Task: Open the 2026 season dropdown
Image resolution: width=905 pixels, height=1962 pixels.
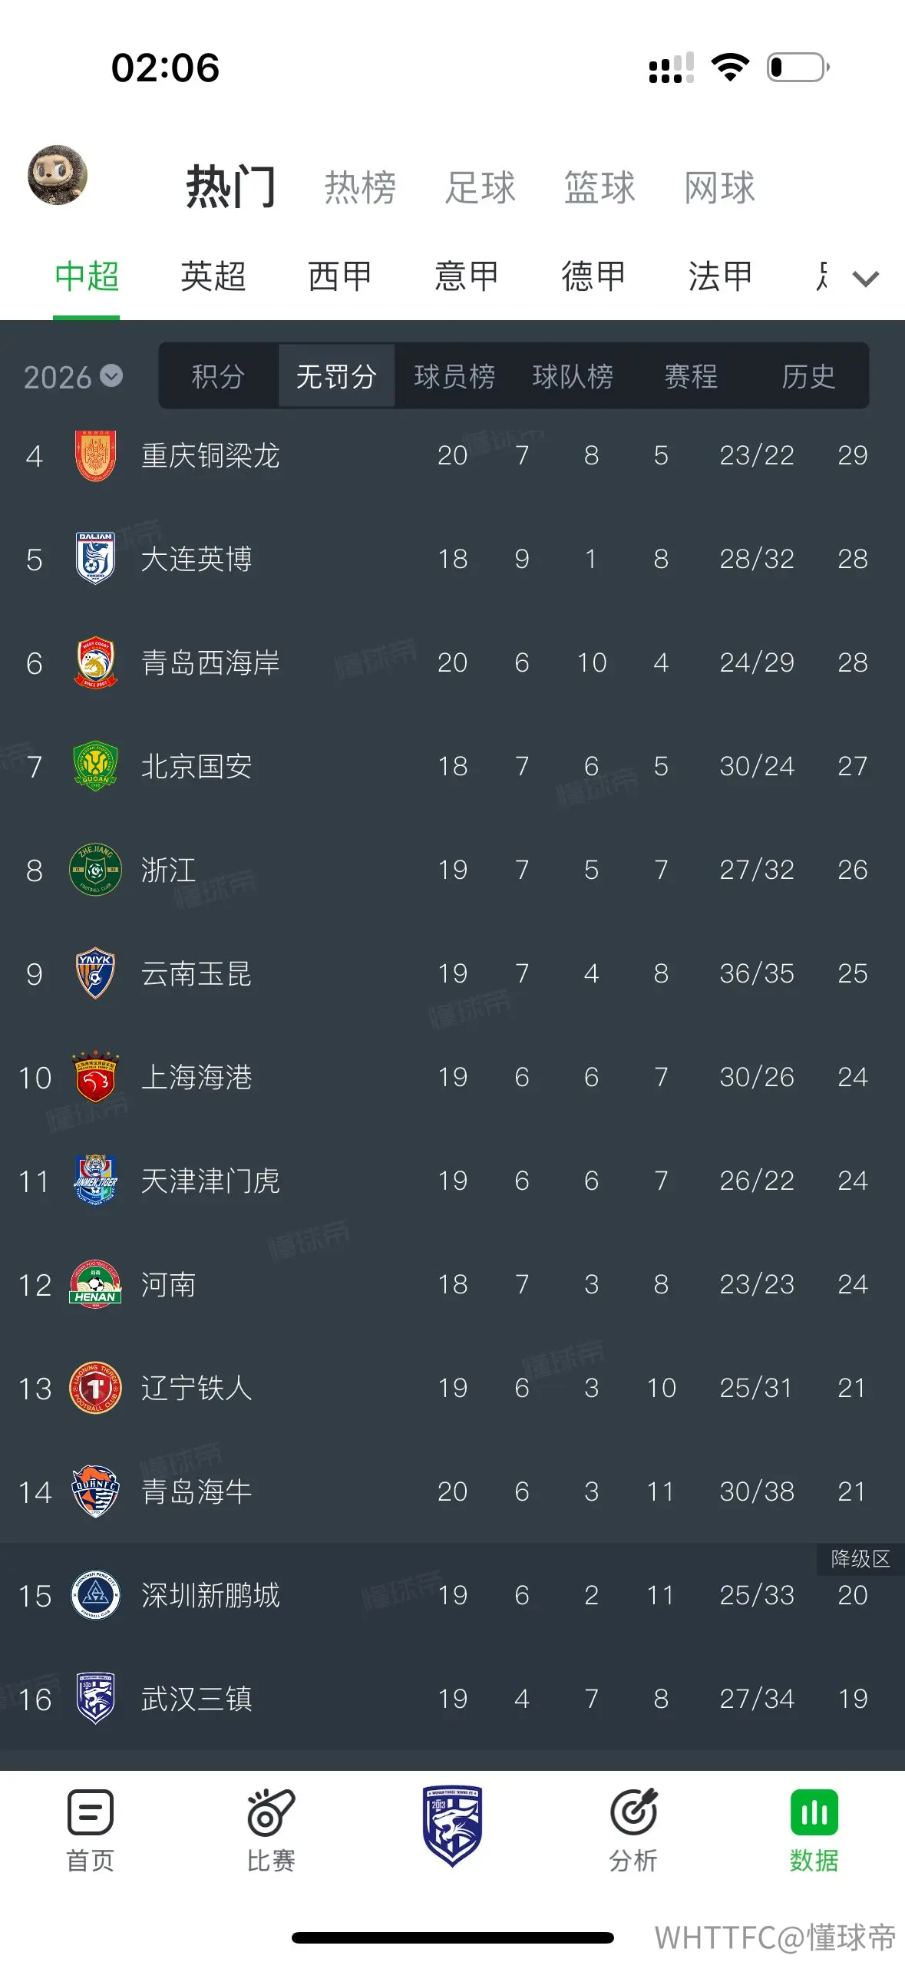Action: point(73,377)
